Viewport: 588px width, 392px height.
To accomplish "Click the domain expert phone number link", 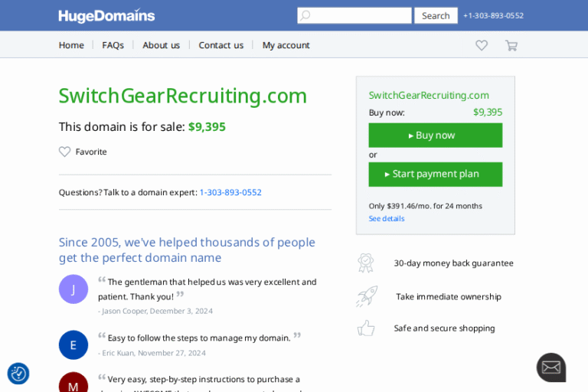I will (x=230, y=192).
